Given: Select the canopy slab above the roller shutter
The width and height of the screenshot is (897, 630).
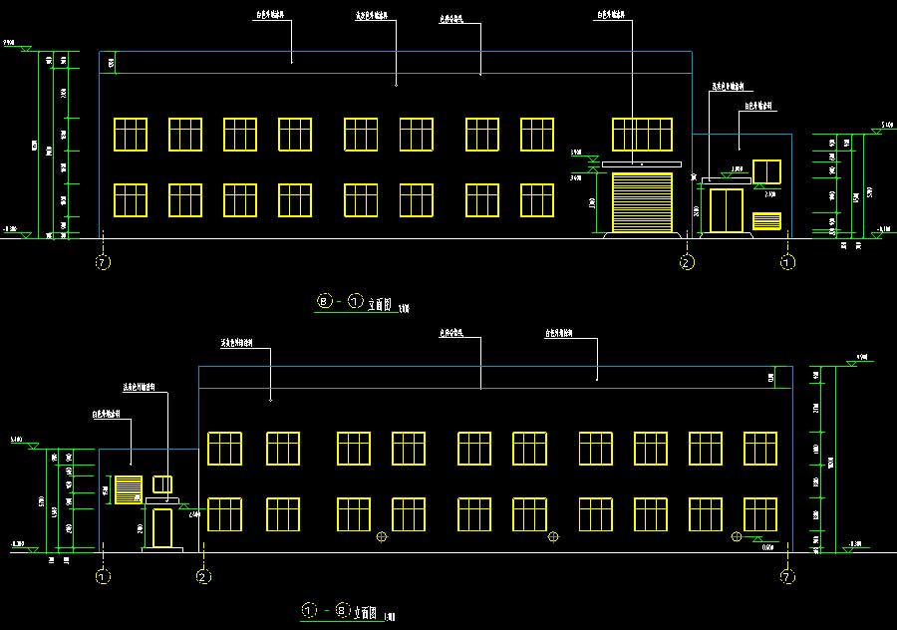Looking at the screenshot, I should coord(641,164).
